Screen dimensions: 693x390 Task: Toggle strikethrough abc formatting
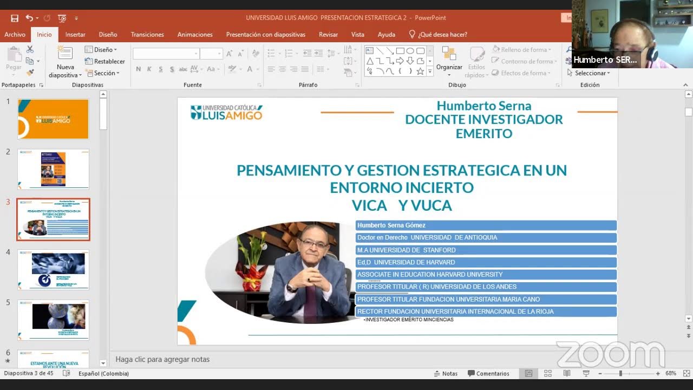[x=183, y=69]
